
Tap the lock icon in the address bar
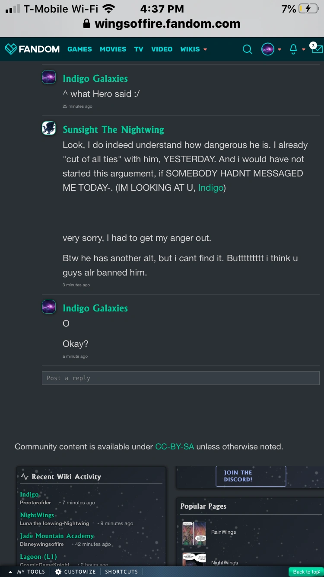[87, 24]
